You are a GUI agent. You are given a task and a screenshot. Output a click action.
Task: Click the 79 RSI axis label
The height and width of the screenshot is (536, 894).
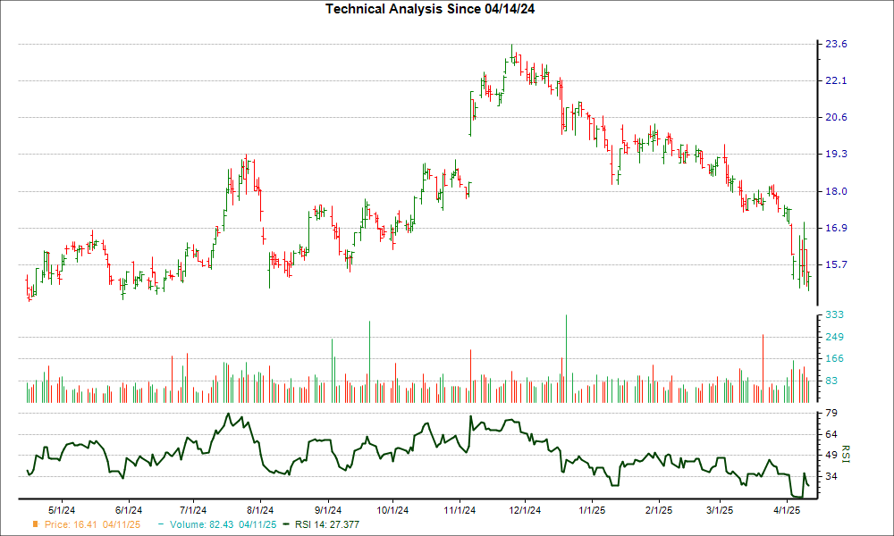[x=831, y=413]
